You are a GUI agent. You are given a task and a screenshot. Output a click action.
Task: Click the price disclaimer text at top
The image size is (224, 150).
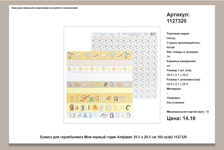click(x=45, y=8)
